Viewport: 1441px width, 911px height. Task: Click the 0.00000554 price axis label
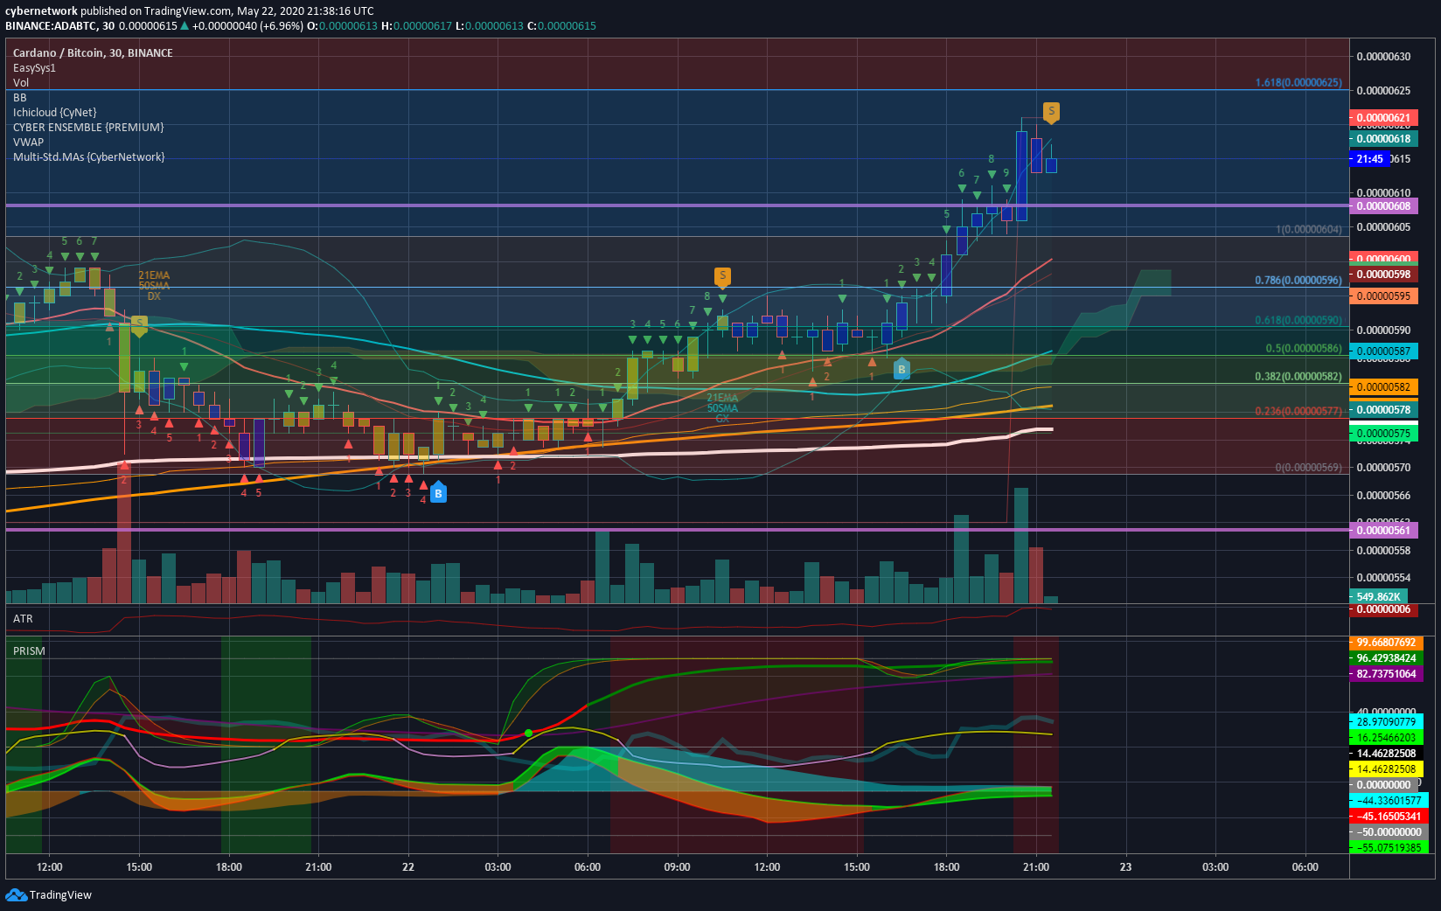coord(1384,578)
